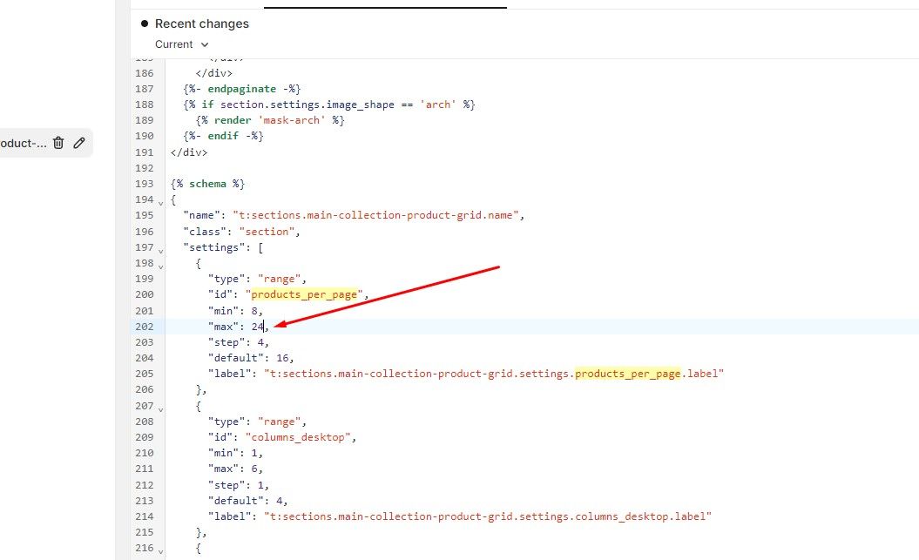Click the Recent changes heading
919x560 pixels.
(201, 24)
